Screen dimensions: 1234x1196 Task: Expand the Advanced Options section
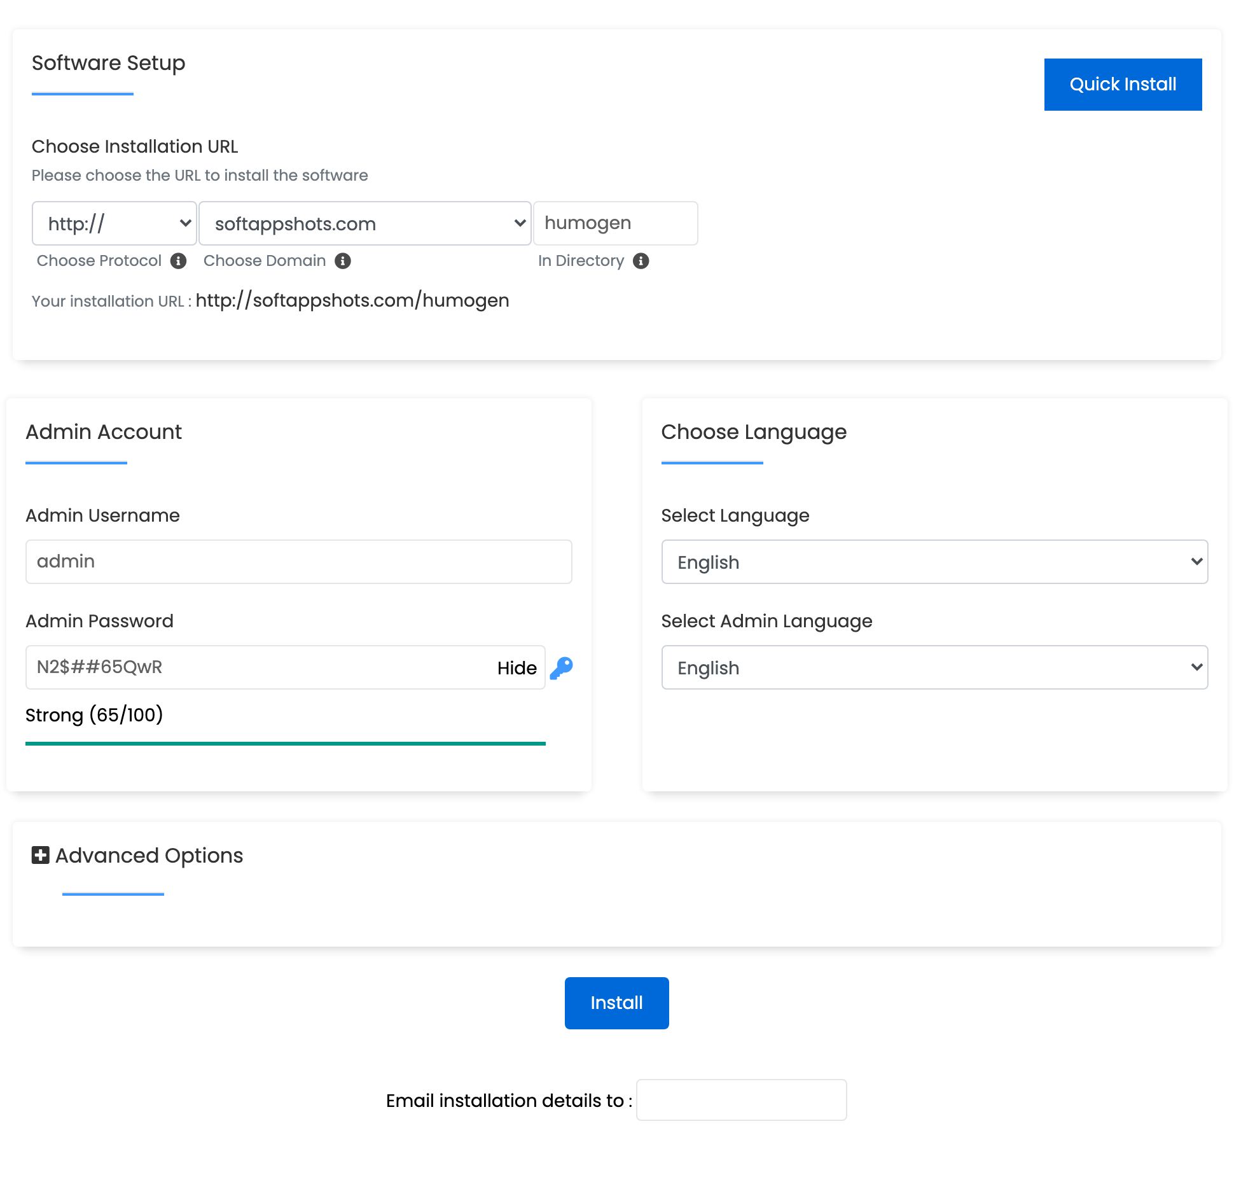[148, 855]
